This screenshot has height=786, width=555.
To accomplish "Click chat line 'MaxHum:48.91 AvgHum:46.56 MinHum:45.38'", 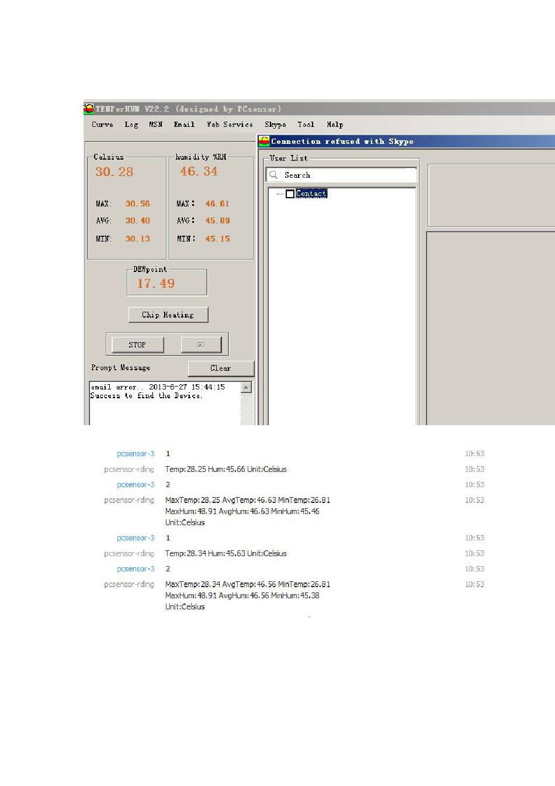I will coord(242,595).
